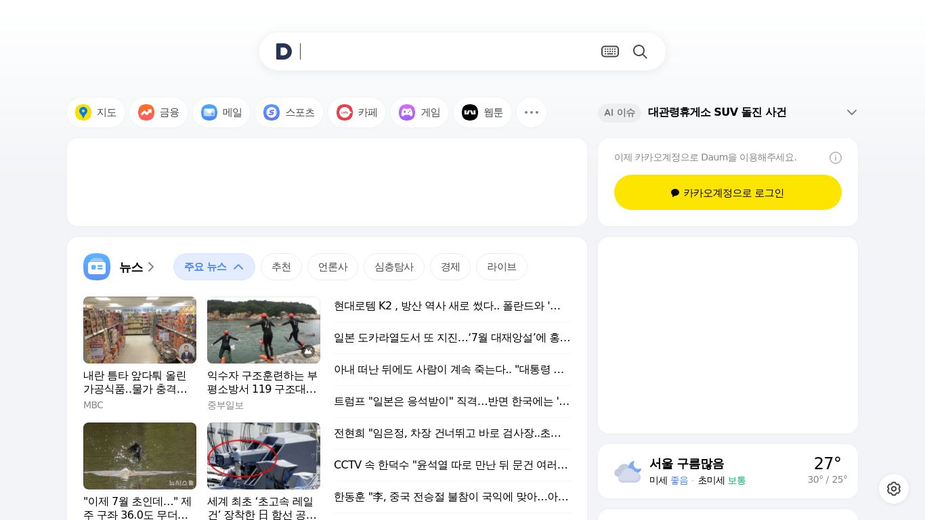The height and width of the screenshot is (520, 925).
Task: Open article 이제 7월 초인데 제주 구좌
Action: (137, 508)
